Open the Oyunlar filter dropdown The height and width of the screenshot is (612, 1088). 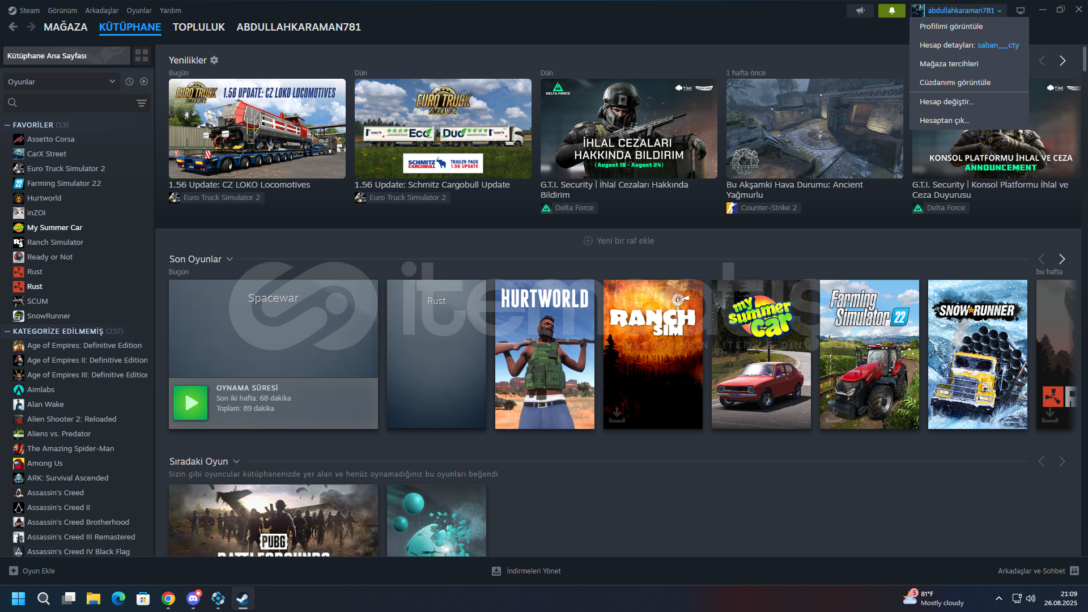[62, 82]
